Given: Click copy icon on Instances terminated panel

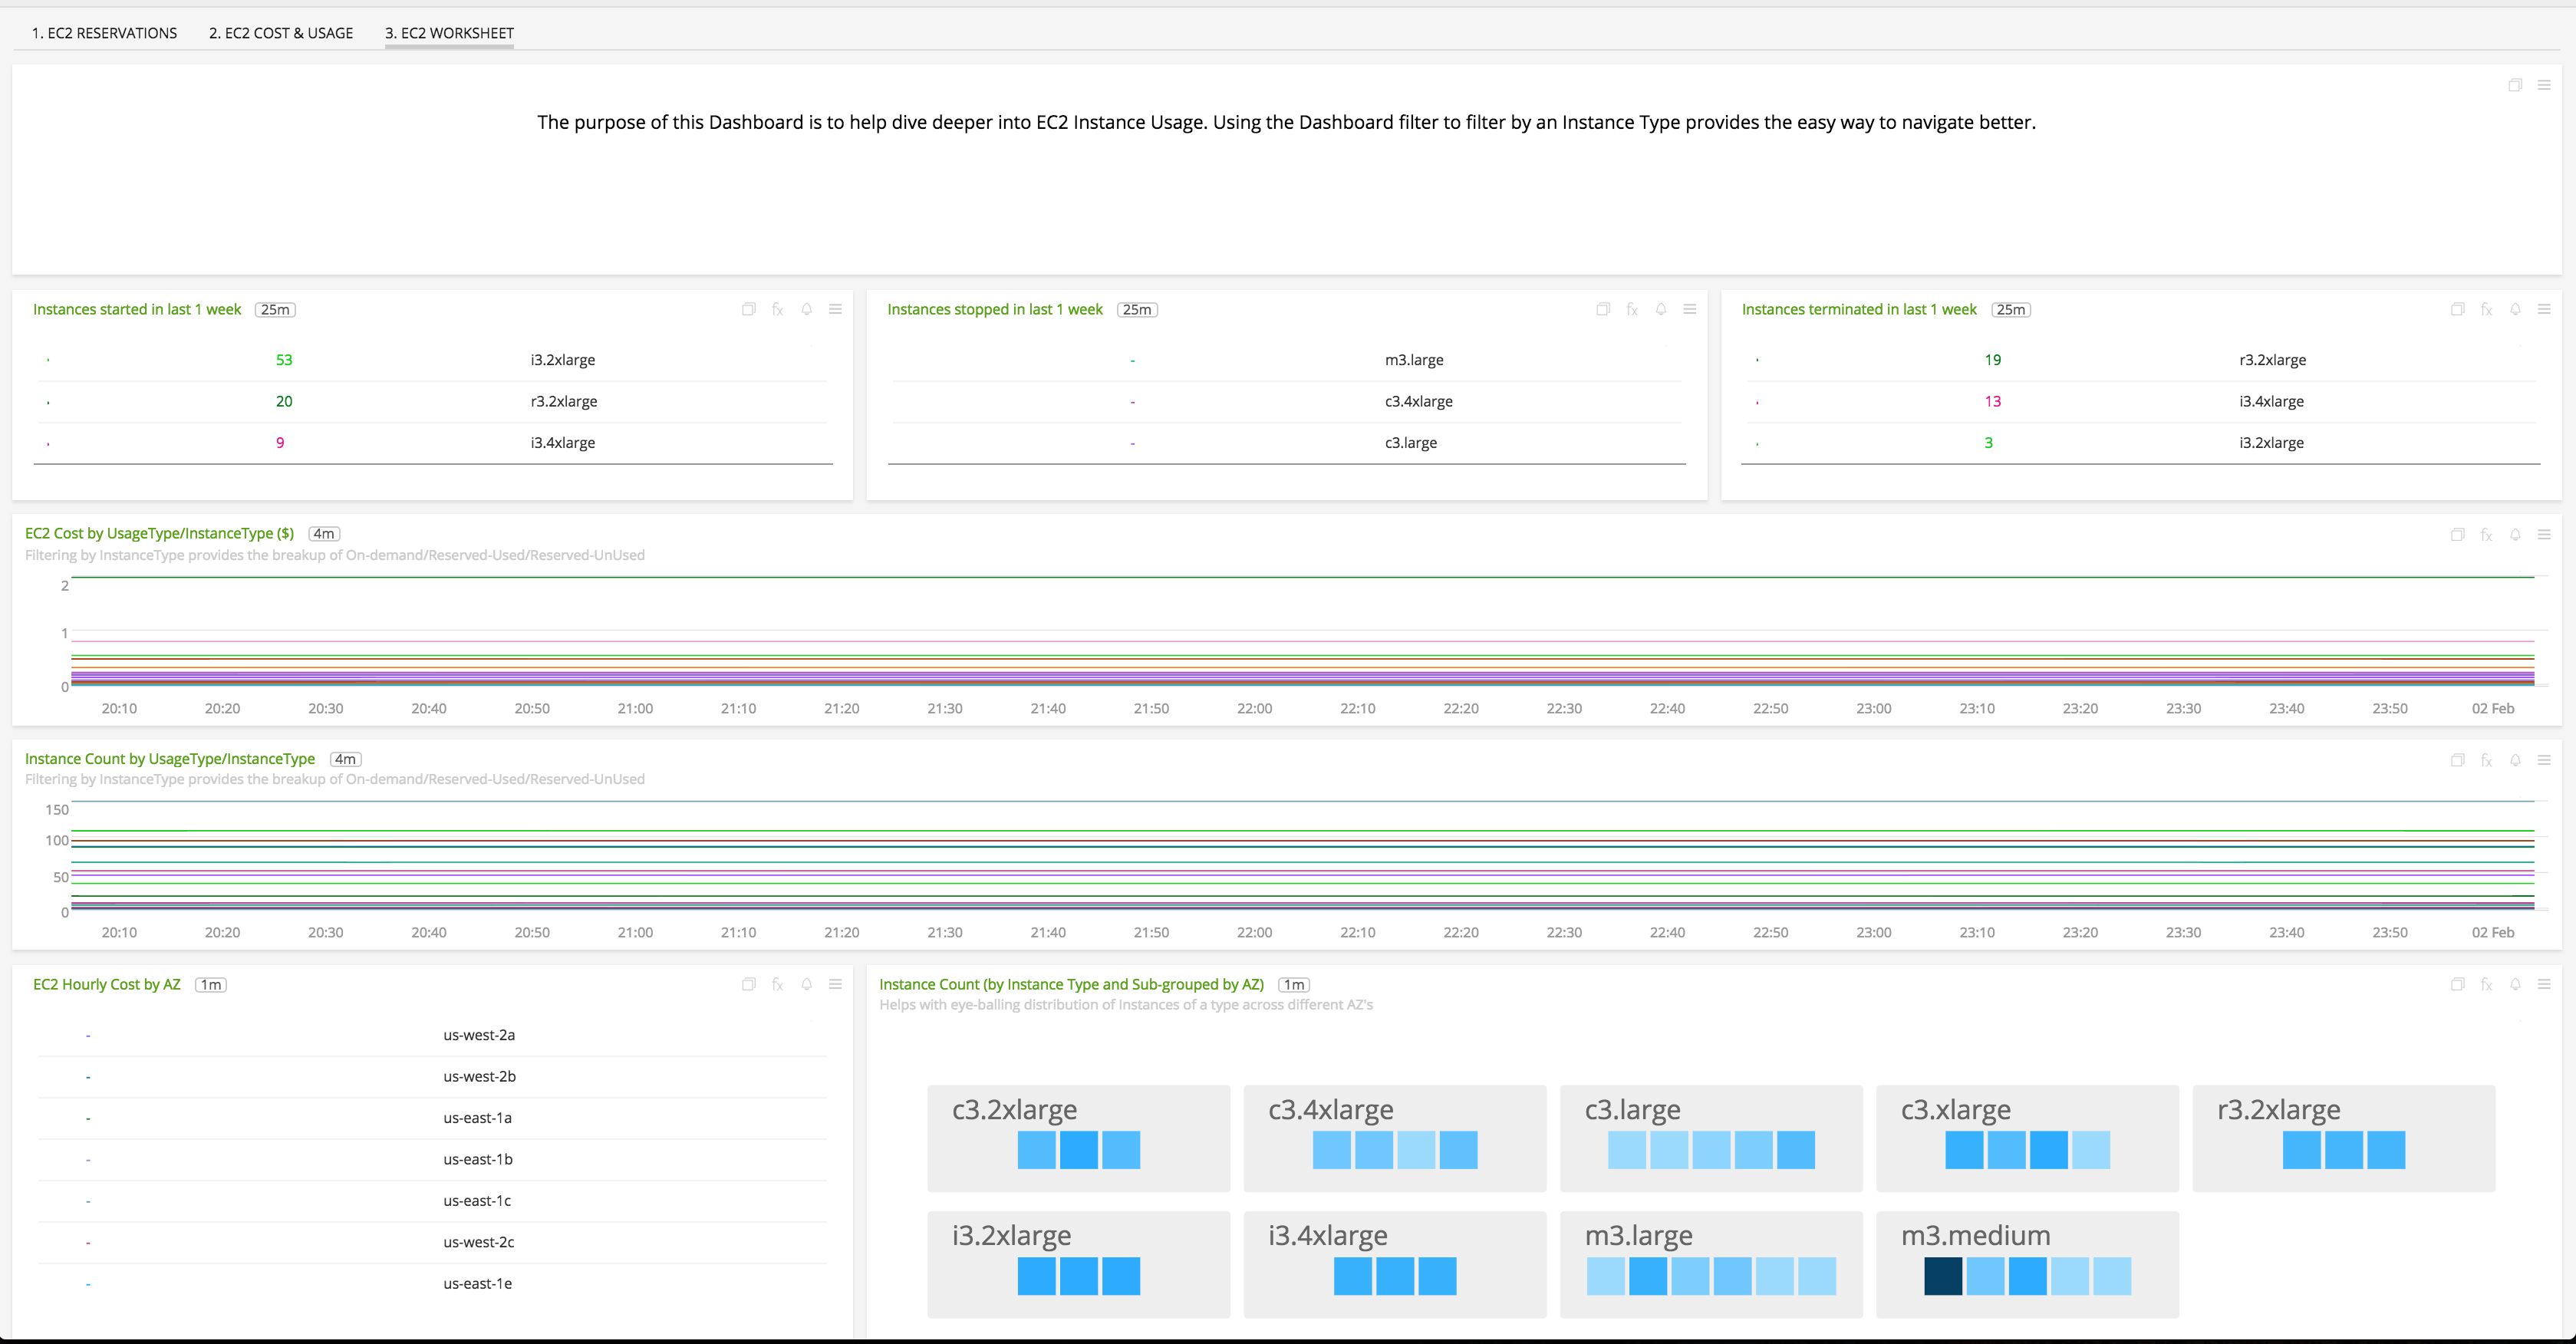Looking at the screenshot, I should (2457, 310).
